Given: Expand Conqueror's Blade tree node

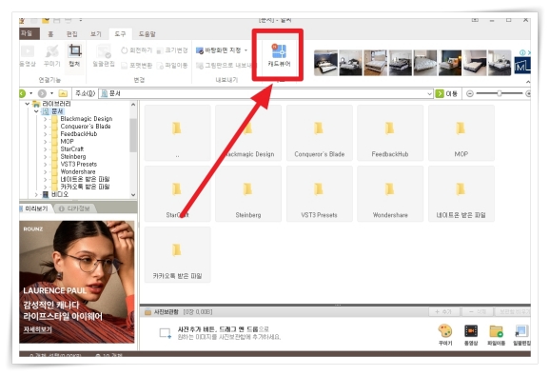Looking at the screenshot, I should pyautogui.click(x=46, y=127).
